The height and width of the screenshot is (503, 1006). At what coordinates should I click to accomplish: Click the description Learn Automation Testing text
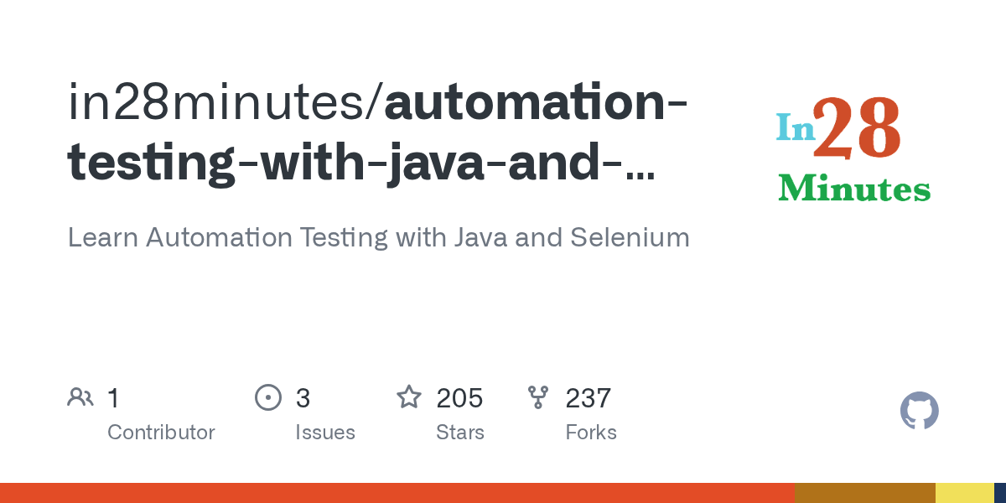(378, 237)
